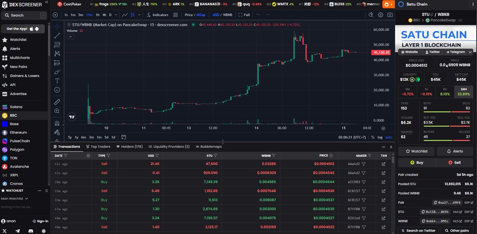Image resolution: width=477 pixels, height=234 pixels.
Task: Expand the timeframe dropdown arrow after D
Action: point(116,15)
